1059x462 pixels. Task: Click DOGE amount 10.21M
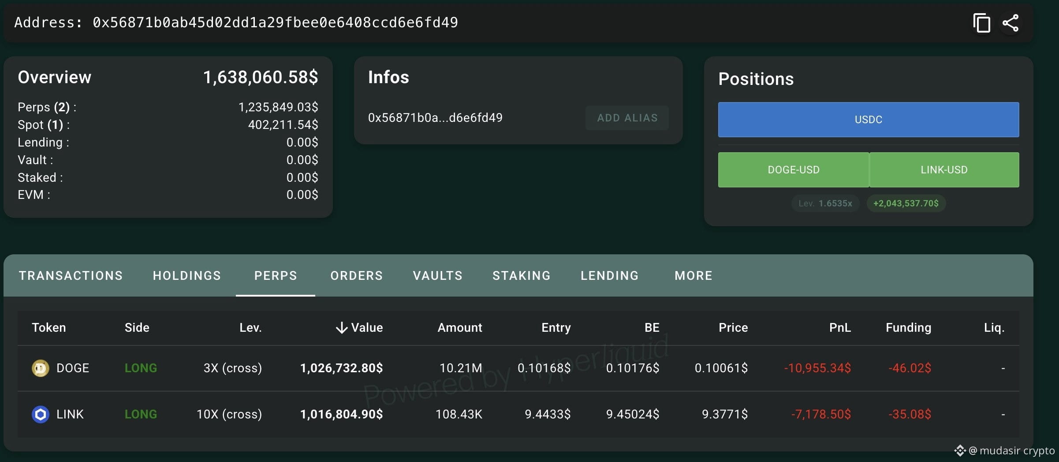(461, 368)
